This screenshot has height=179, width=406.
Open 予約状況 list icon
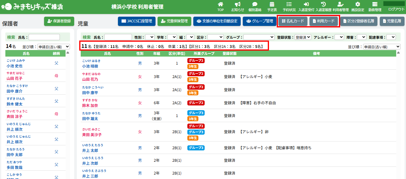pyautogui.click(x=289, y=4)
